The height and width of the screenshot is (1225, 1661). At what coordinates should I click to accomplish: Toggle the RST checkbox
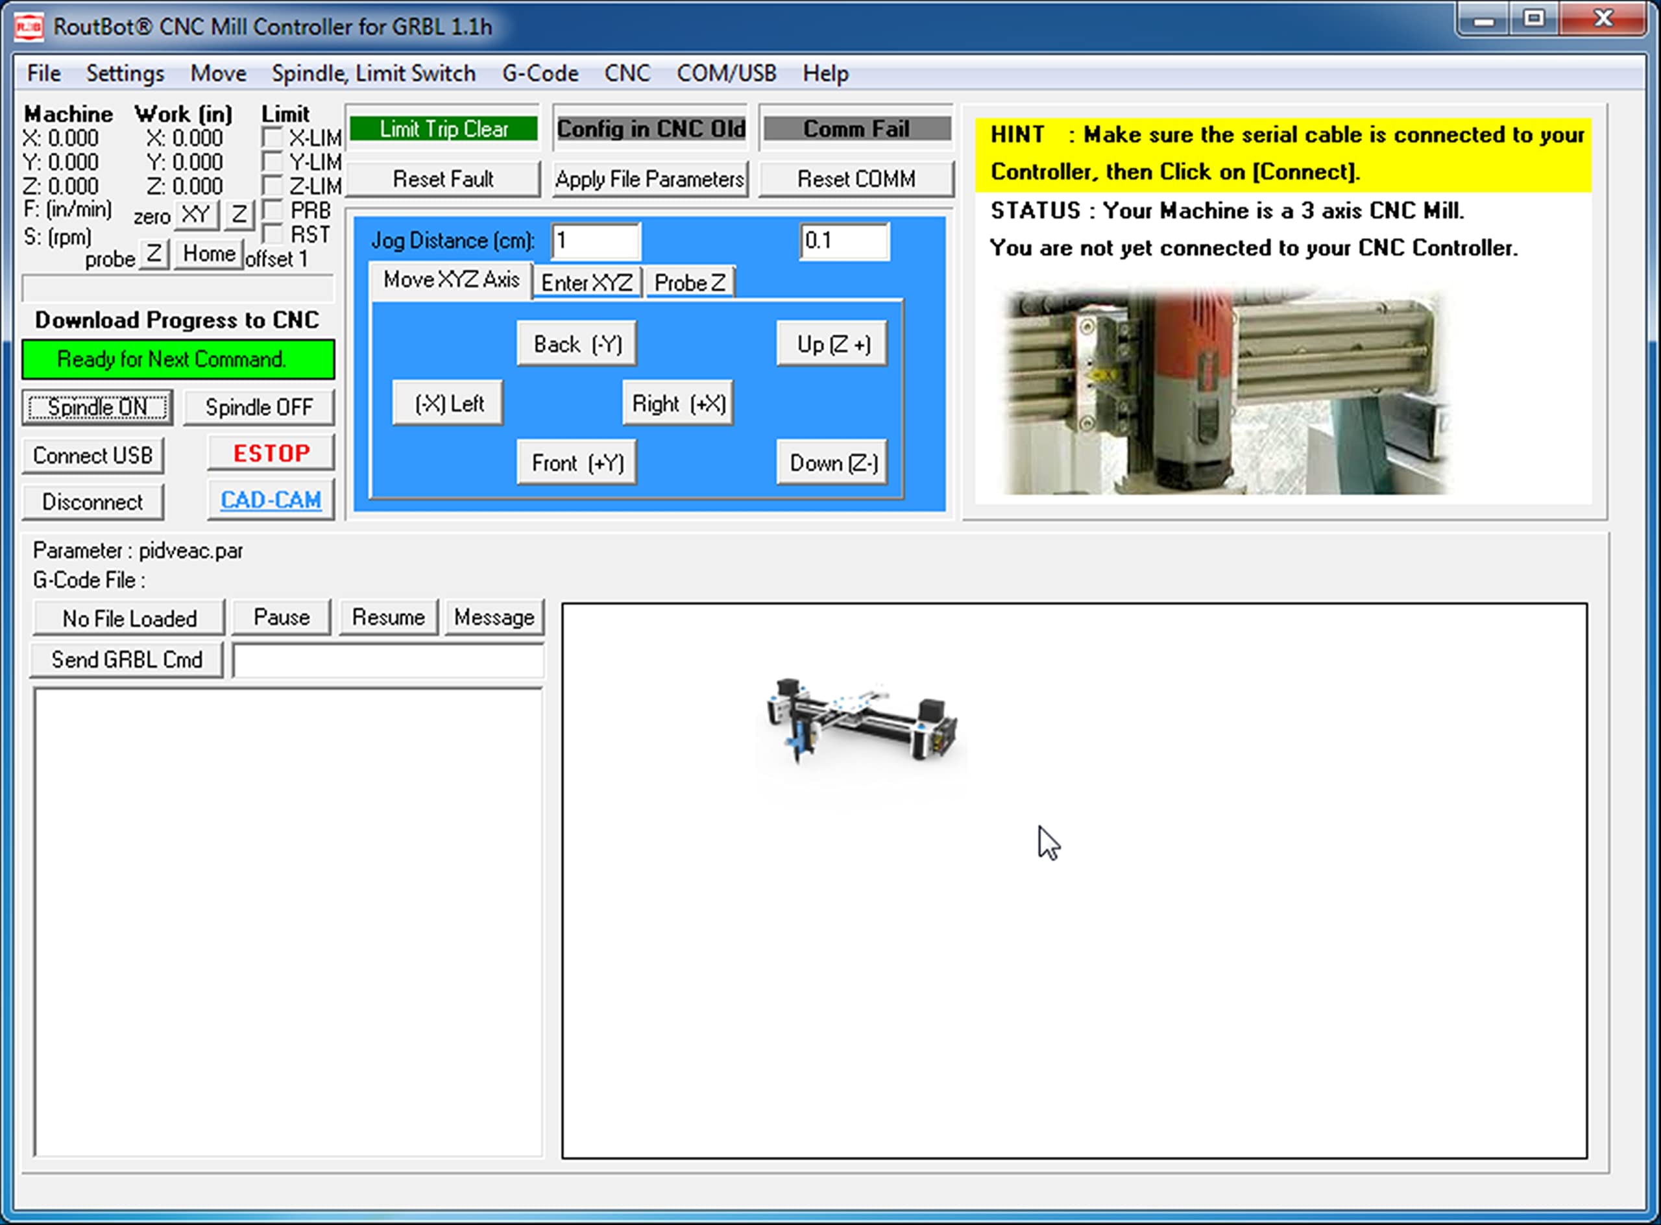[x=273, y=234]
